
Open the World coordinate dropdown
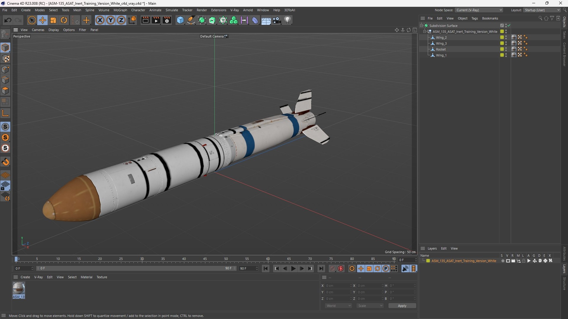[x=338, y=306]
